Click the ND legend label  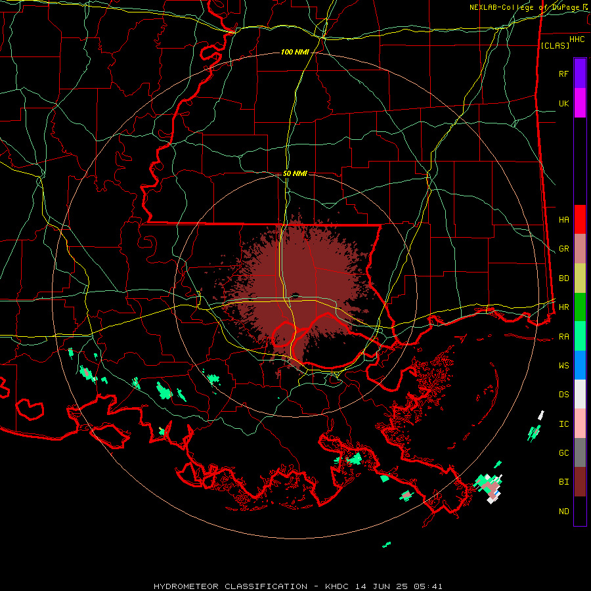[x=563, y=512]
